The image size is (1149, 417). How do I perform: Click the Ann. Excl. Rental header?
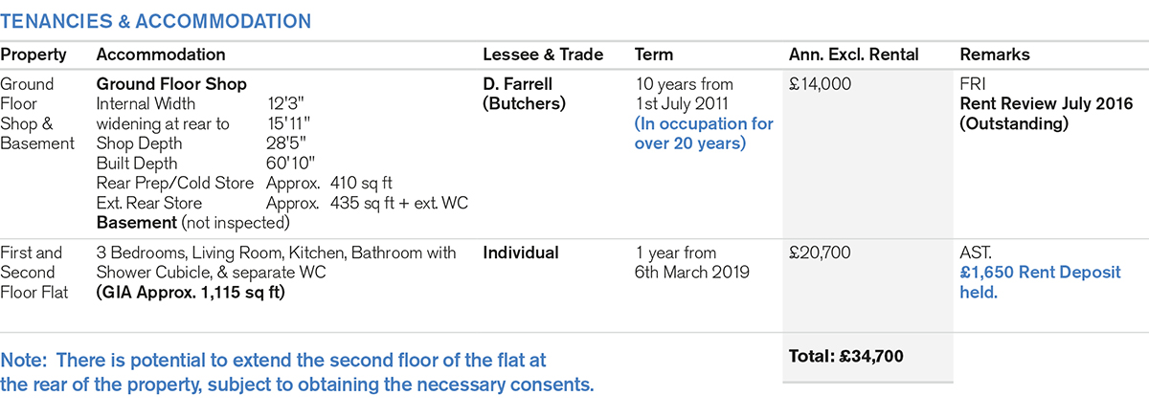[x=854, y=55]
